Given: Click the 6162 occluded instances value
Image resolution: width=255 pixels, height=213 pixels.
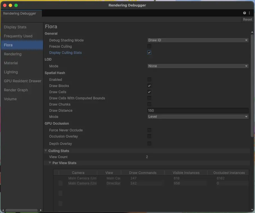Looking at the screenshot, I should (x=220, y=178).
